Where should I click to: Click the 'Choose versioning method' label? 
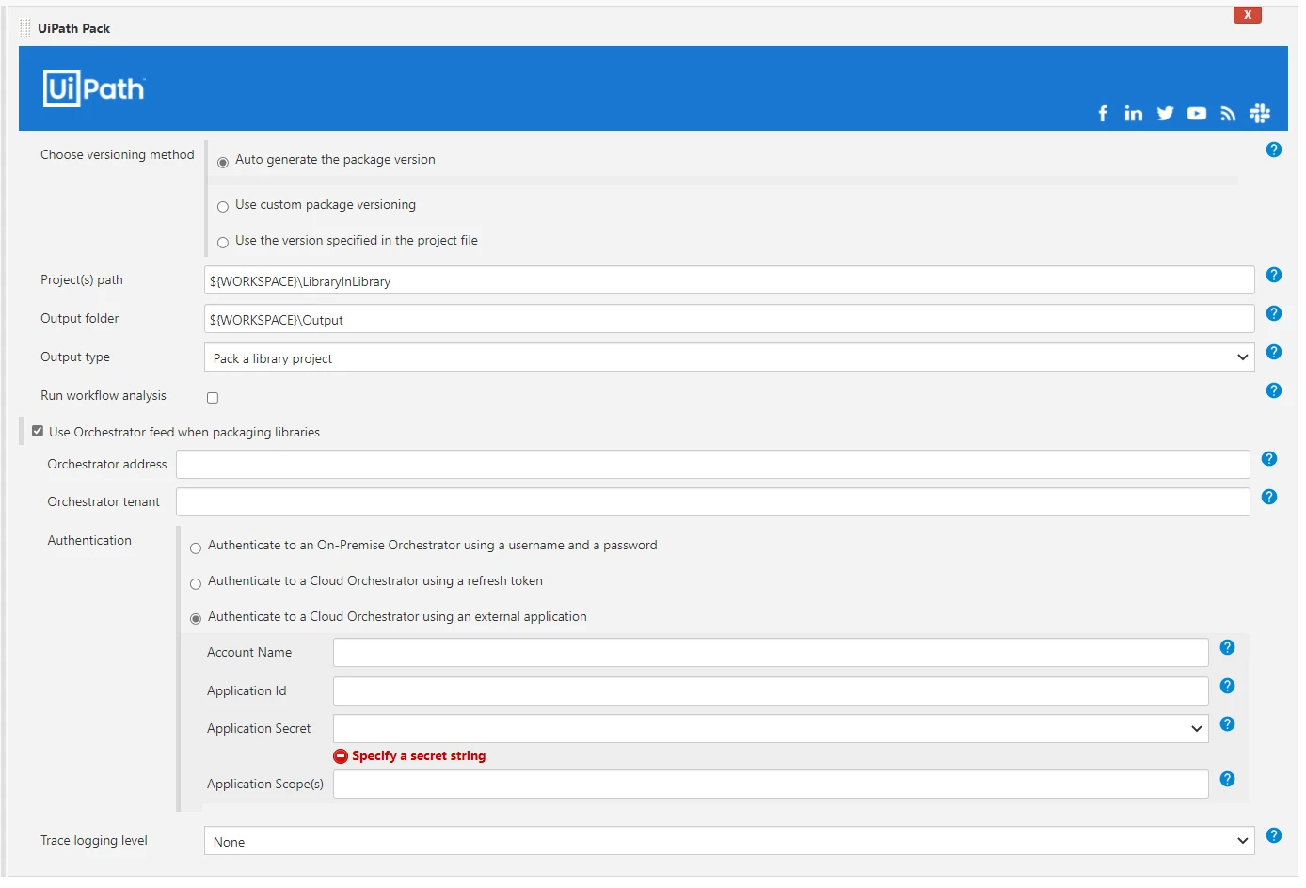click(118, 154)
